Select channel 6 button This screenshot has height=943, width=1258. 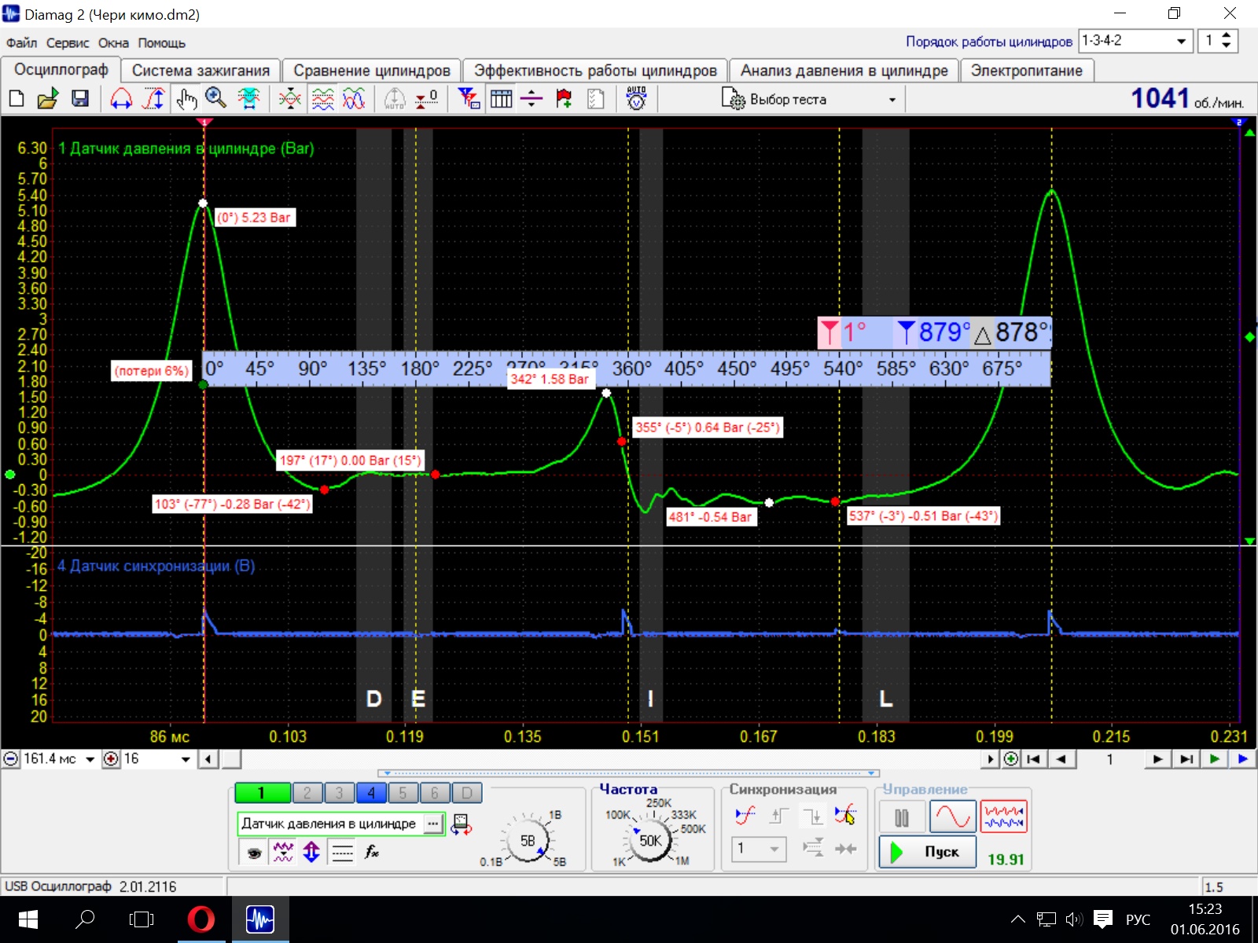[x=435, y=793]
